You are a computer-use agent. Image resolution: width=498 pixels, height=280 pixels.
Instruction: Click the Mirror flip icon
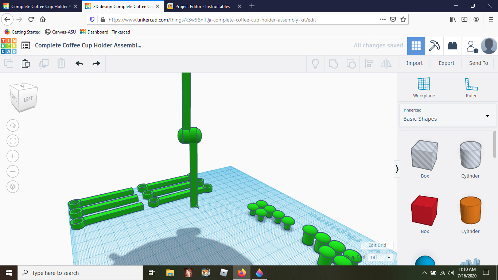coord(386,63)
